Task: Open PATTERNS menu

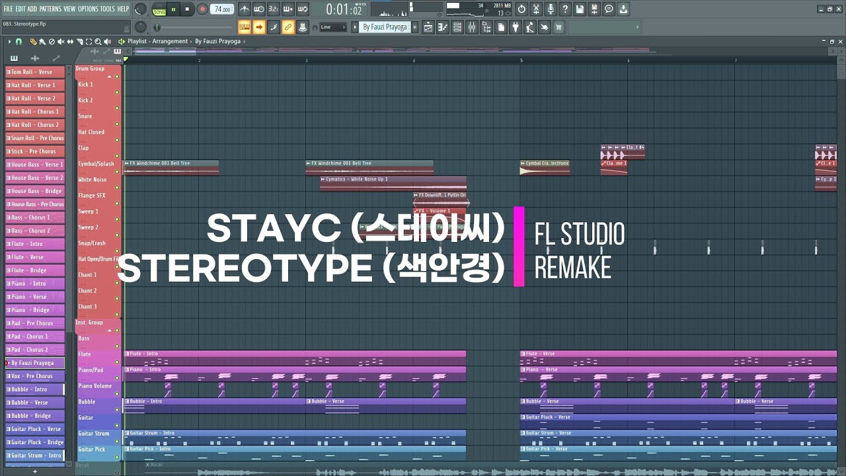Action: pos(50,9)
